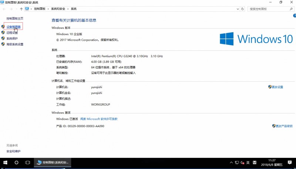Image resolution: width=296 pixels, height=169 pixels.
Task: Click shield icon beside 高级系统设置
Action: point(3,44)
